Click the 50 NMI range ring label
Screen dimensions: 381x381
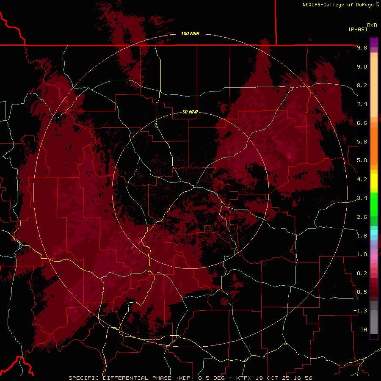coord(190,112)
